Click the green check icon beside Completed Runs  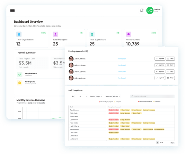(20, 75)
